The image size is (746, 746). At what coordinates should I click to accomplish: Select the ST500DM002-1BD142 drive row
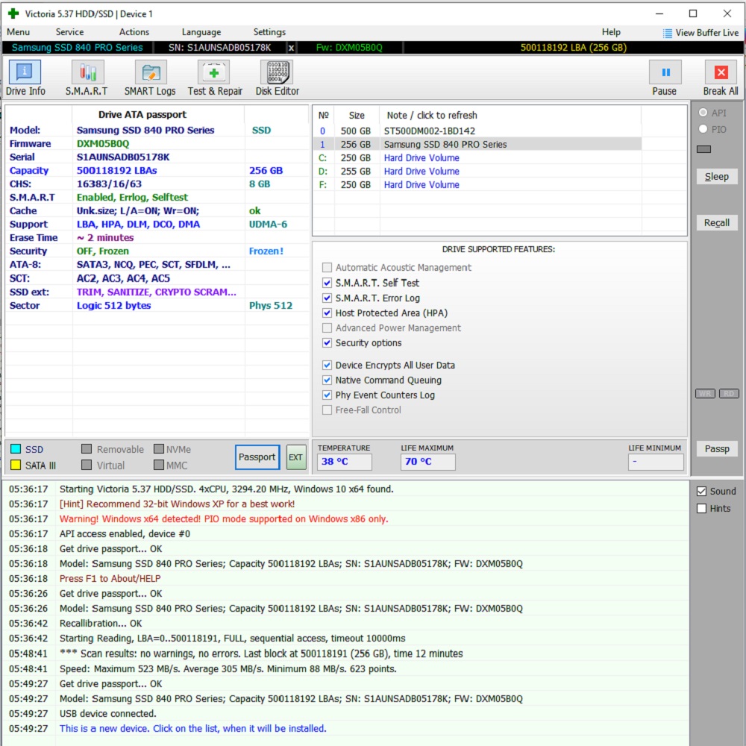tap(477, 131)
